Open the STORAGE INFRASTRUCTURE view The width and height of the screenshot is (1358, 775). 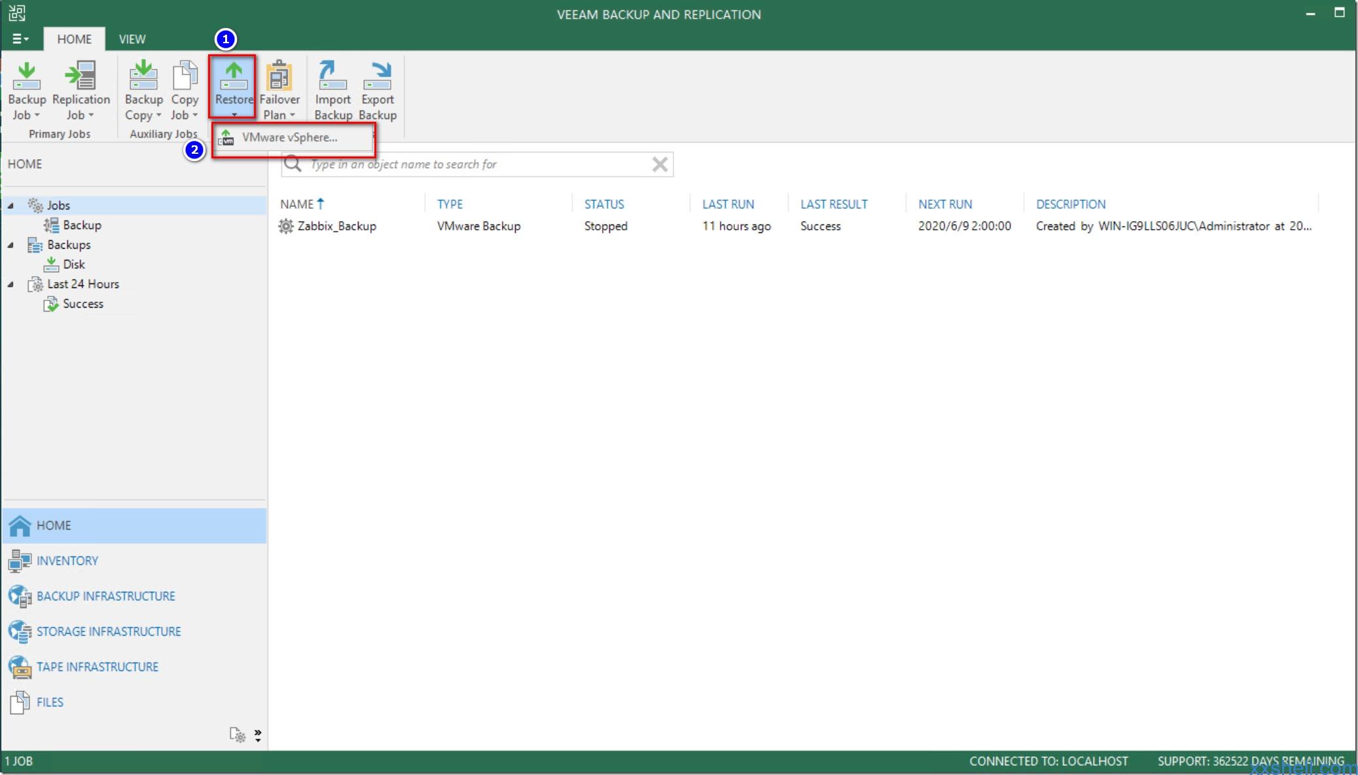point(135,632)
